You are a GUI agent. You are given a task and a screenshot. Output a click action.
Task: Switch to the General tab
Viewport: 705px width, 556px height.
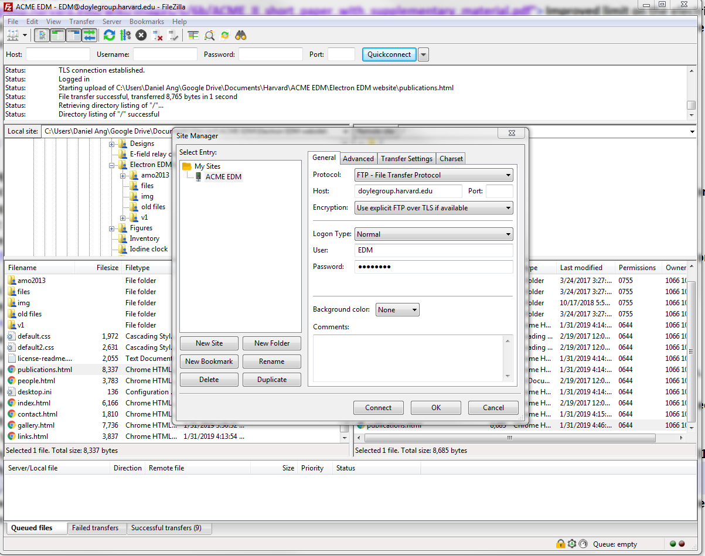[323, 158]
